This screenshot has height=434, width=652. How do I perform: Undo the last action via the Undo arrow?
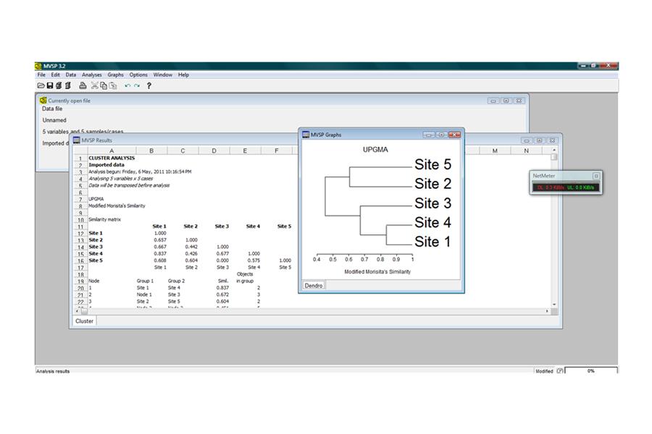coord(126,85)
